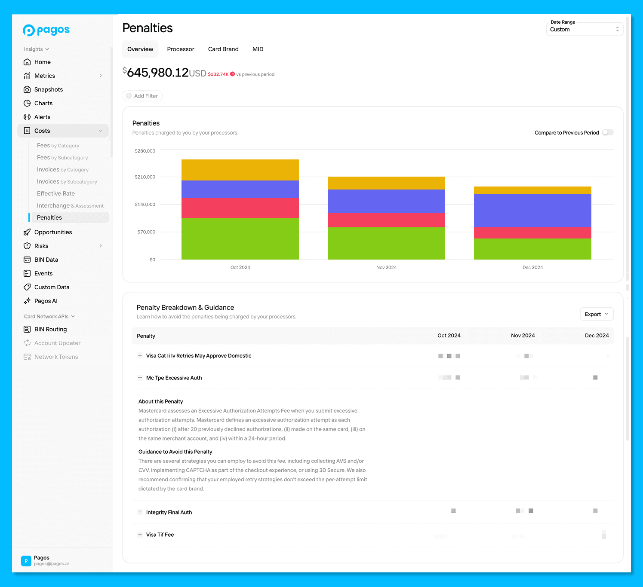Open Pagos AI from the sidebar

point(46,301)
